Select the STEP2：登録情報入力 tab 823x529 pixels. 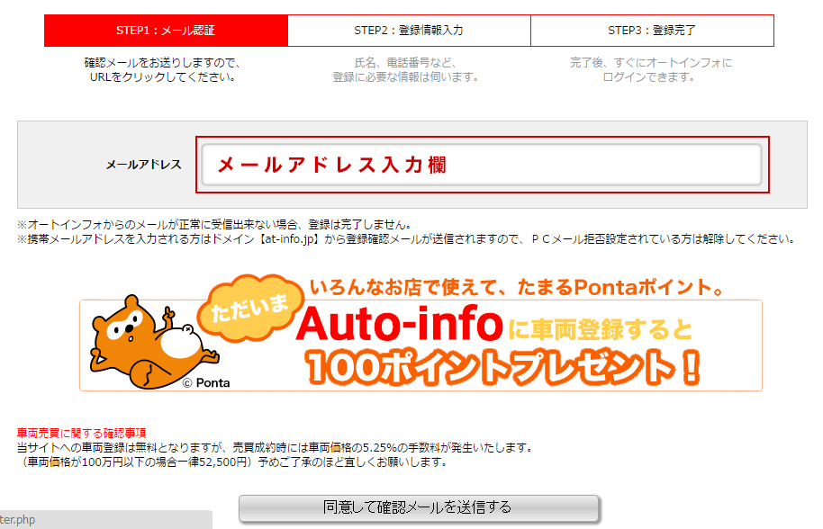pyautogui.click(x=409, y=31)
